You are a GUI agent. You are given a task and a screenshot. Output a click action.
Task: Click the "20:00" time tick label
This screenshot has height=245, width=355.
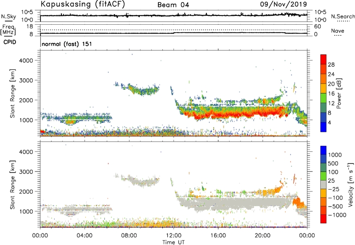pos(263,236)
